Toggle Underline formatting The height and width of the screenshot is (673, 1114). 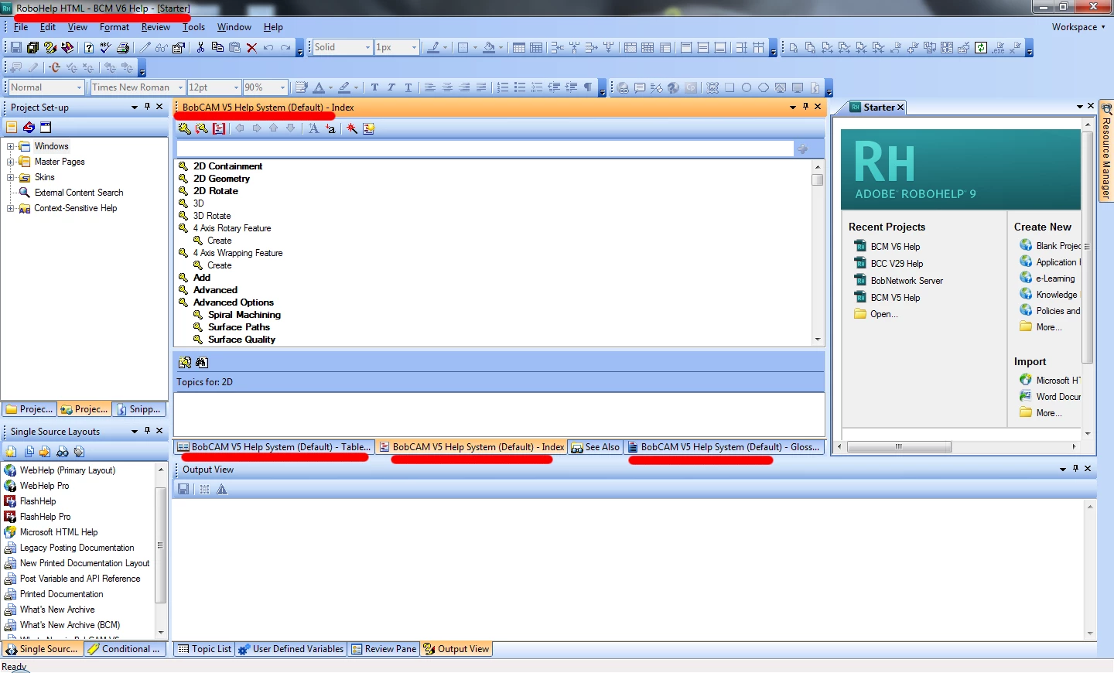point(408,87)
